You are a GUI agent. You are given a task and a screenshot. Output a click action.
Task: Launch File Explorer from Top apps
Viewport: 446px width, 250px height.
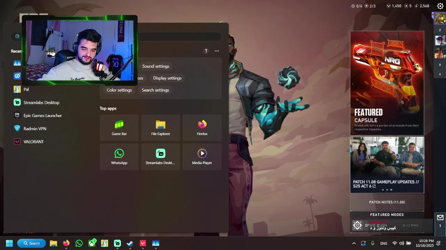(161, 128)
